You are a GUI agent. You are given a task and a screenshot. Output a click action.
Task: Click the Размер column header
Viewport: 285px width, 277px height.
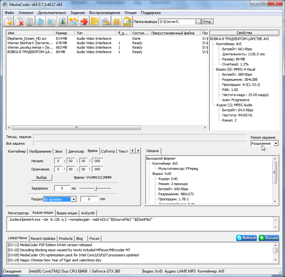coord(64,33)
